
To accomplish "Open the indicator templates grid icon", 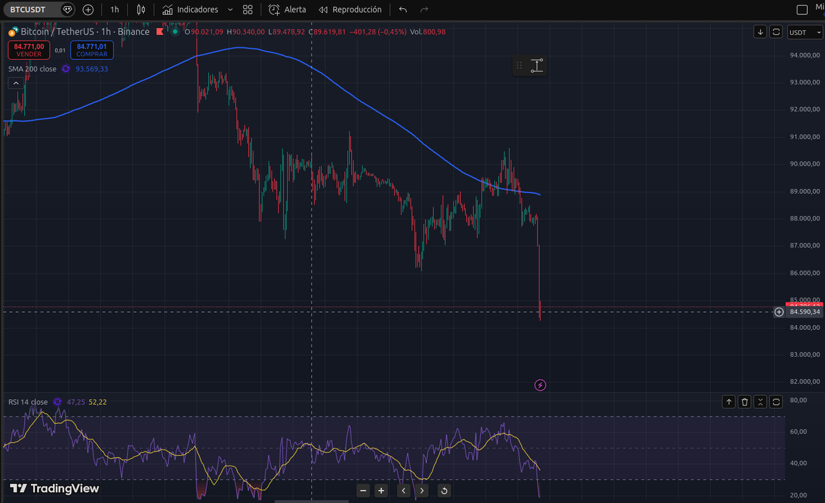I will [x=247, y=10].
